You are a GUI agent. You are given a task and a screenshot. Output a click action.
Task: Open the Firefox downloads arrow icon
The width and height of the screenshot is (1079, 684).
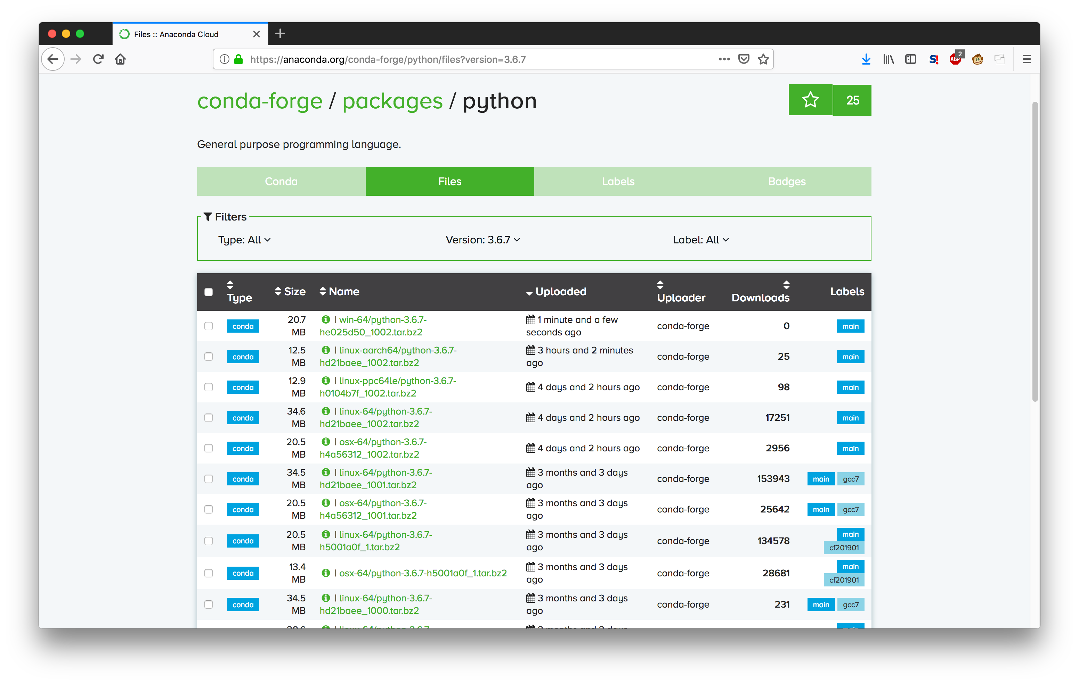pyautogui.click(x=866, y=59)
